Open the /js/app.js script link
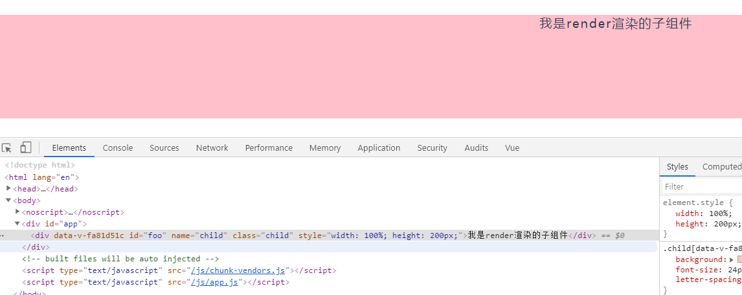The width and height of the screenshot is (742, 295). (x=214, y=282)
